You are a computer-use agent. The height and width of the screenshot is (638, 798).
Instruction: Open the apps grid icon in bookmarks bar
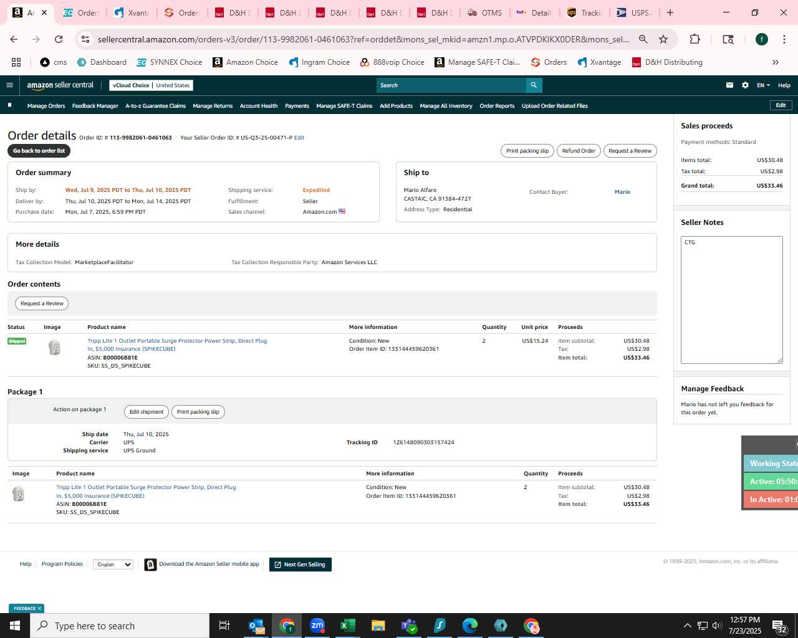tap(16, 62)
